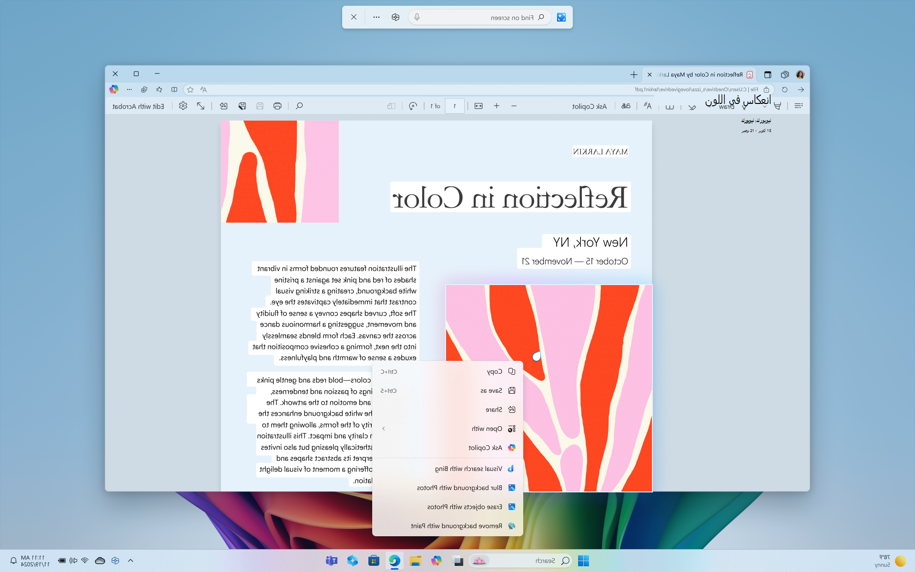Open Edge collections
Viewport: 915px width, 572px height.
pos(144,90)
